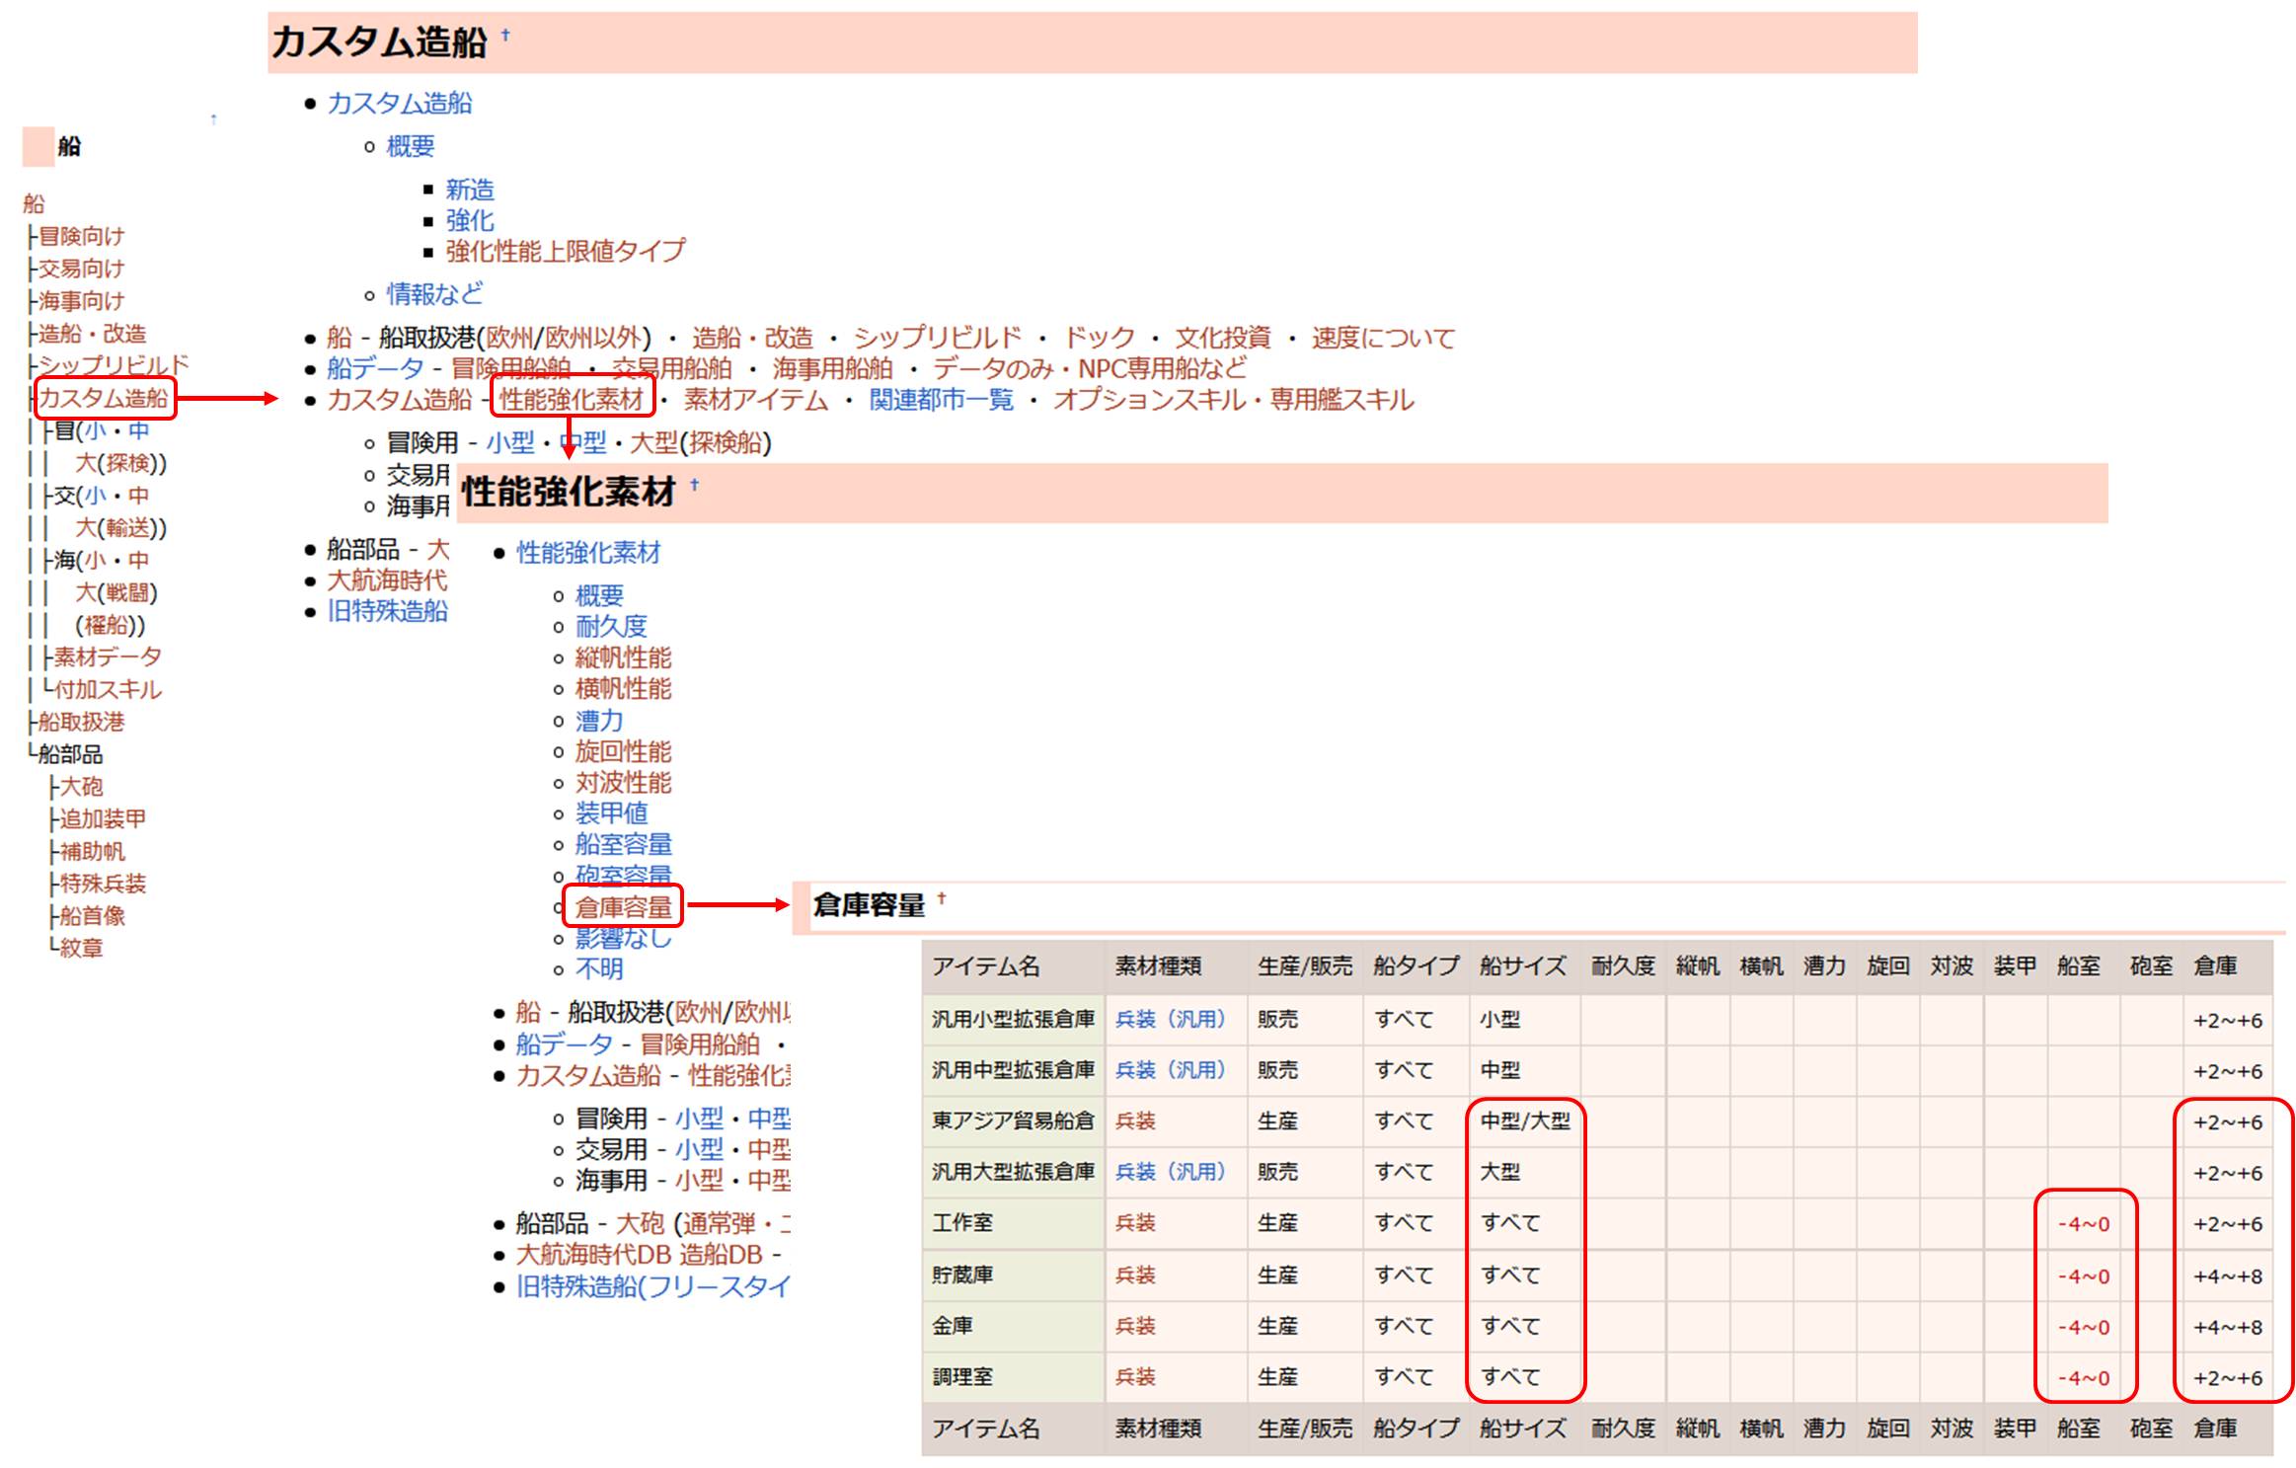Viewport: 2296px width, 1468px height.
Task: Click the 性能強化素材 link in カスタム造船 row
Action: (x=571, y=399)
